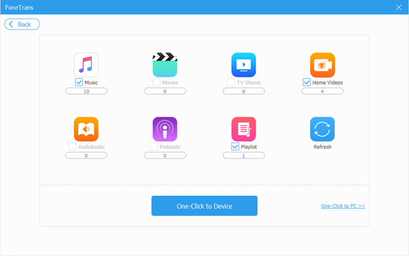Check the Podcasts checkbox
This screenshot has height=256, width=409.
pos(154,147)
